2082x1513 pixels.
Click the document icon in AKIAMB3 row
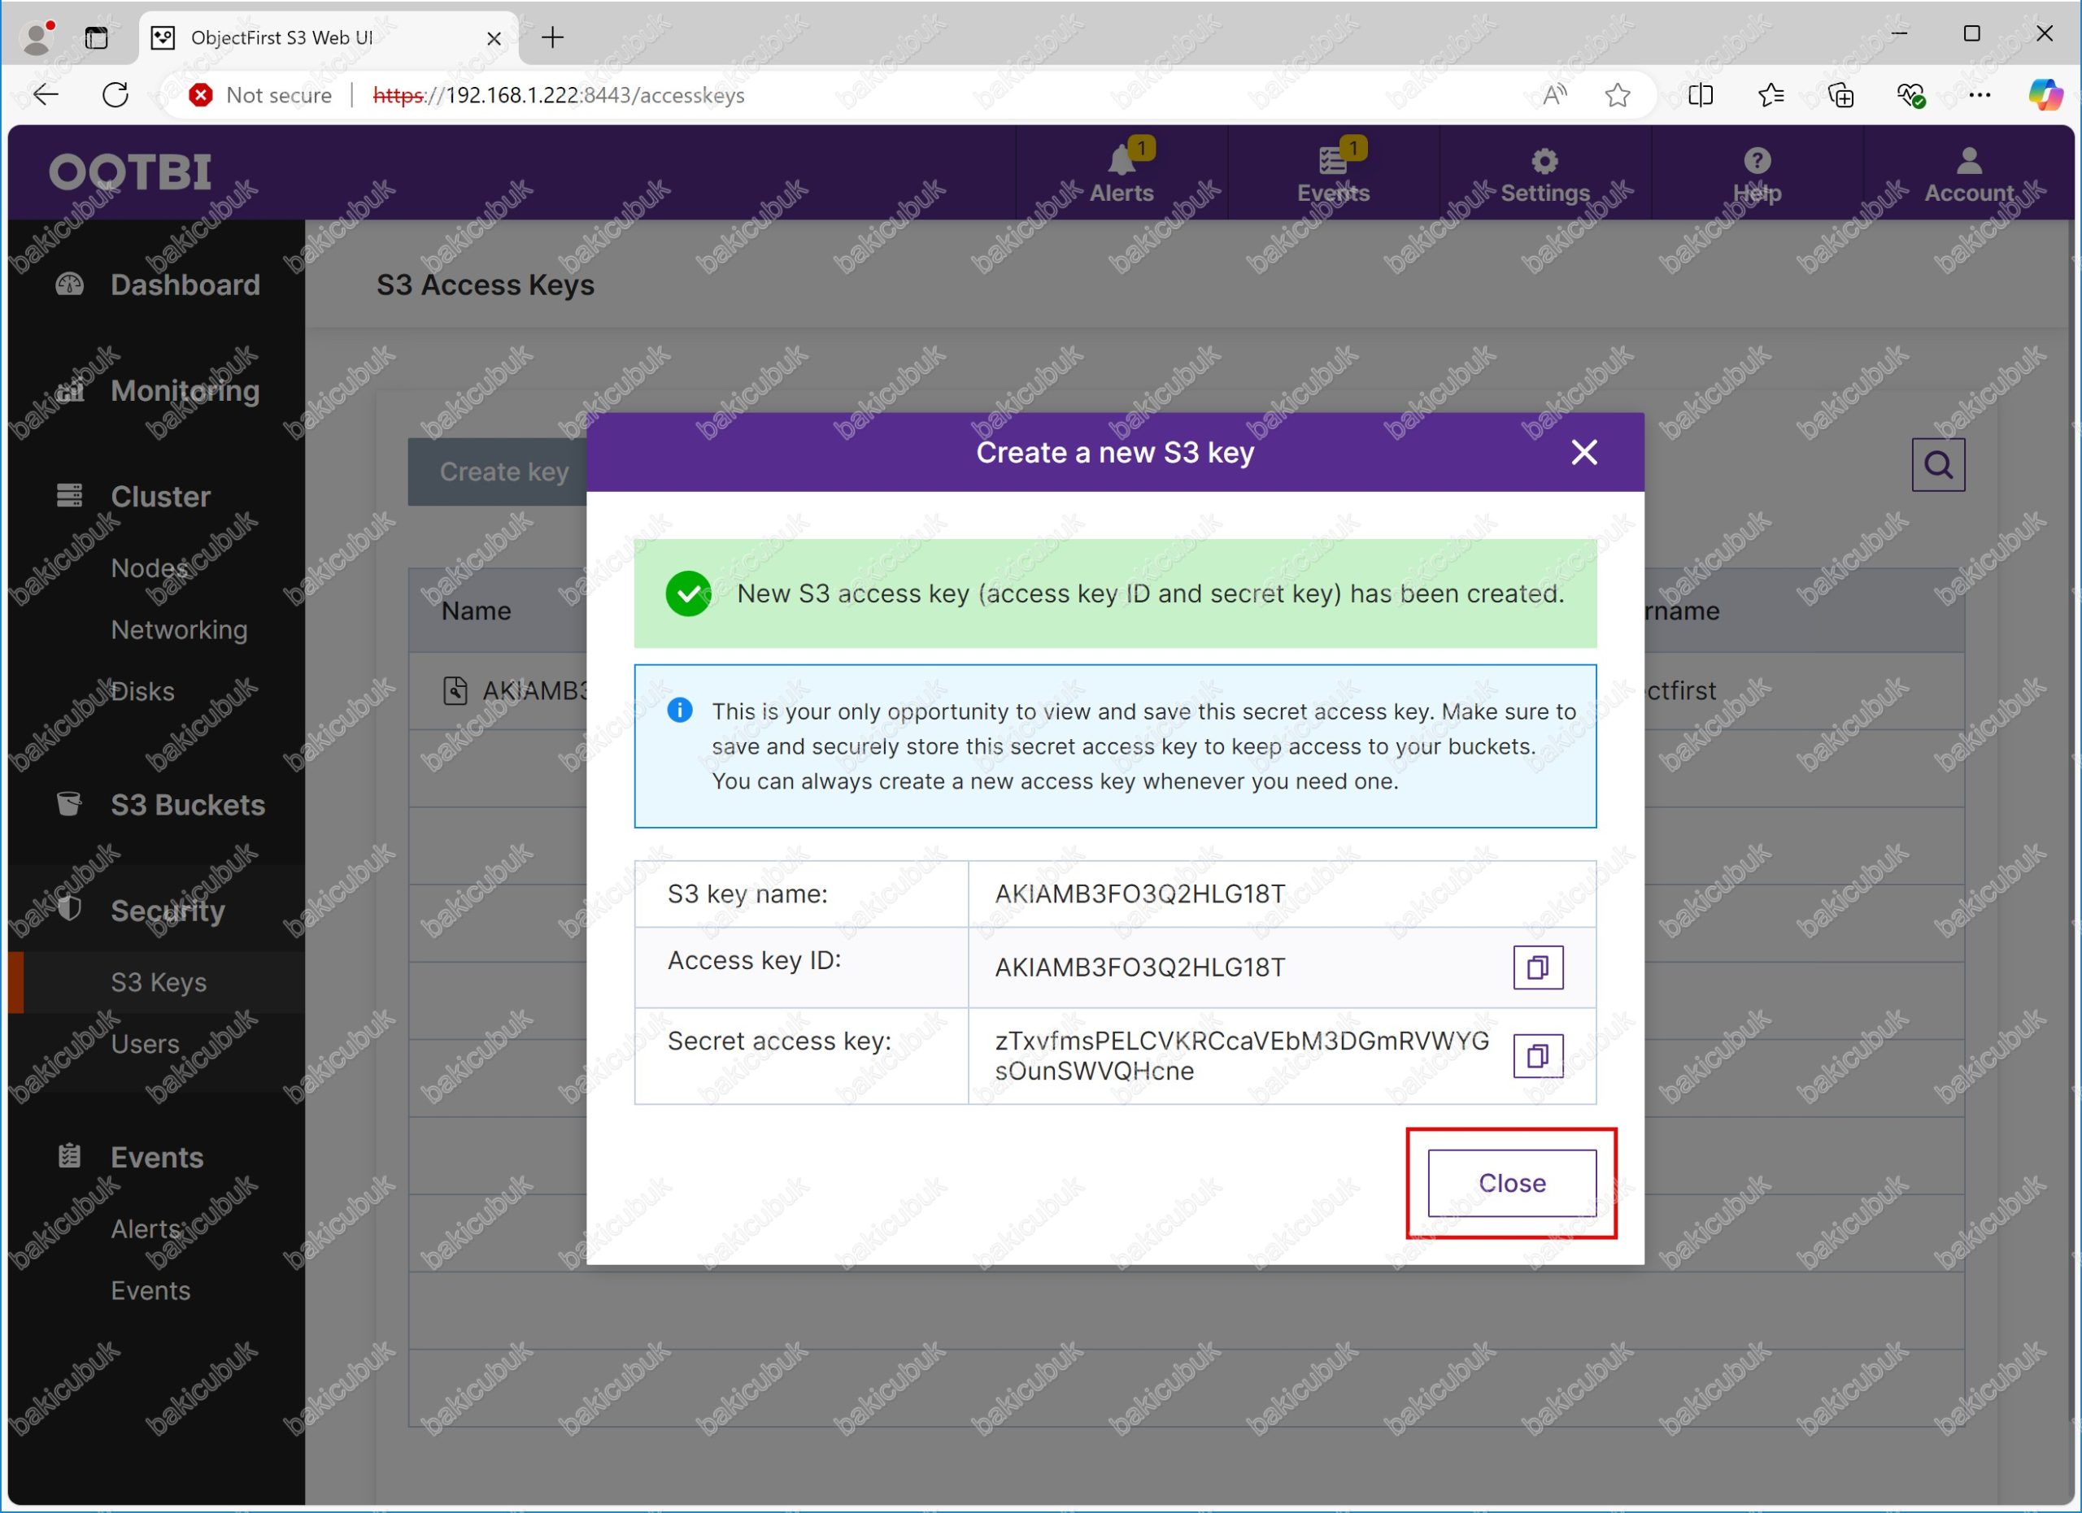[455, 690]
